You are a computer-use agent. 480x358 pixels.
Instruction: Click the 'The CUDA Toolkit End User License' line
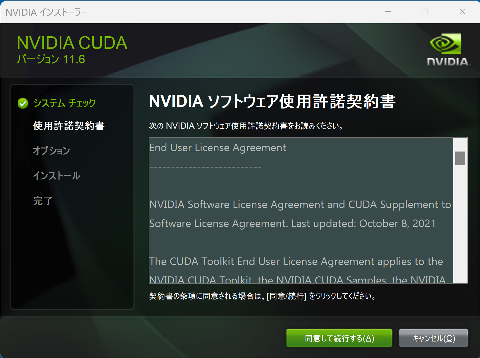click(x=296, y=262)
